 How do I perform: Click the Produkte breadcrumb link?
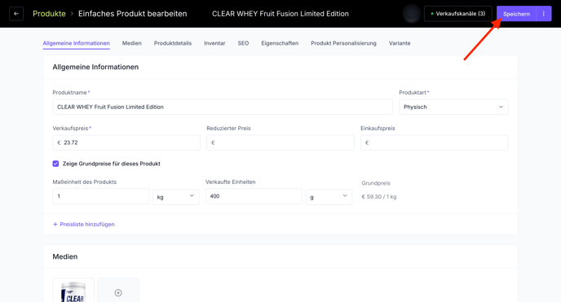click(x=49, y=14)
